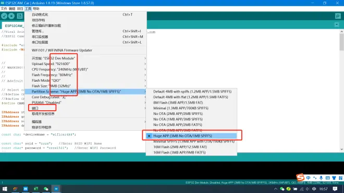This screenshot has height=193, width=344.
Task: Click the Upload arrow toolbar icon
Action: tap(11, 16)
